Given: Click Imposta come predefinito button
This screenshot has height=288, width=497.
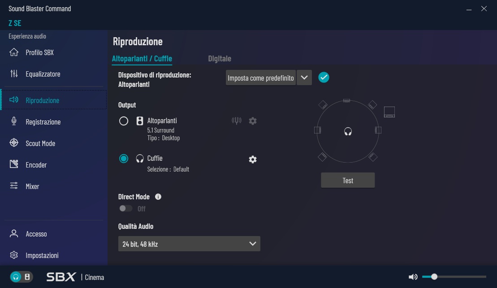Looking at the screenshot, I should click(260, 77).
